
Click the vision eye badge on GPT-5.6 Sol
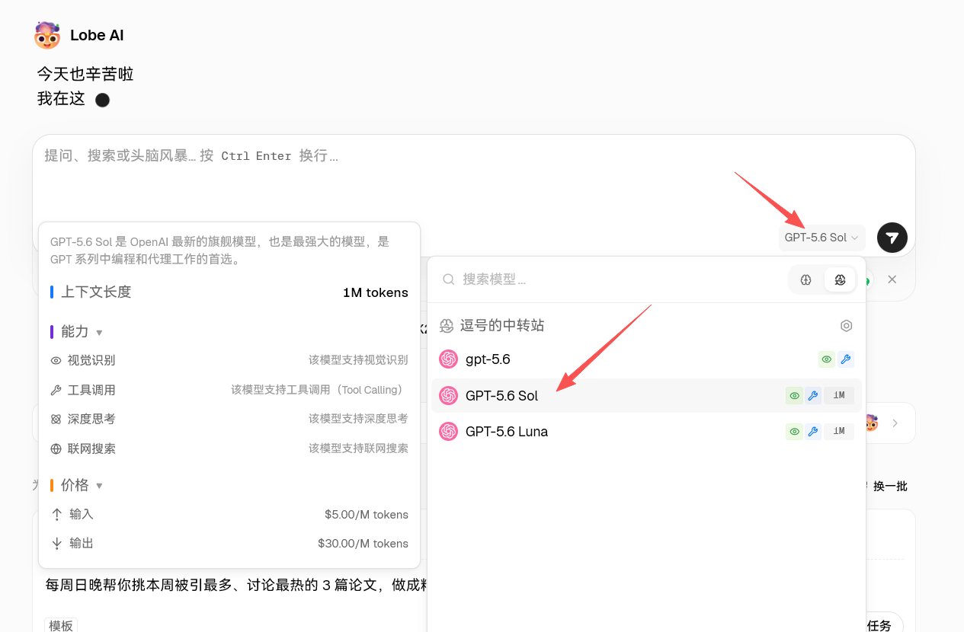pos(794,396)
